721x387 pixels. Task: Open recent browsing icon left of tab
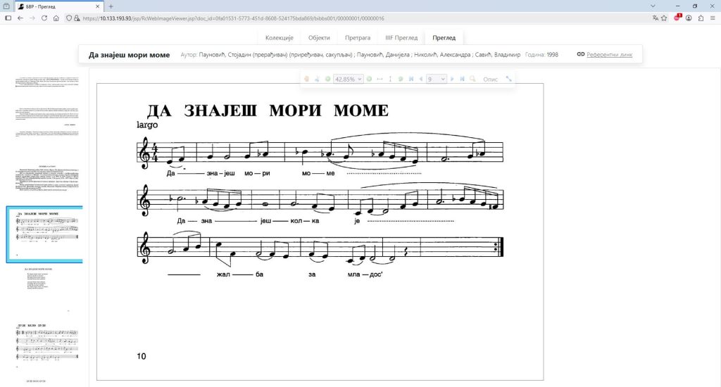6,6
